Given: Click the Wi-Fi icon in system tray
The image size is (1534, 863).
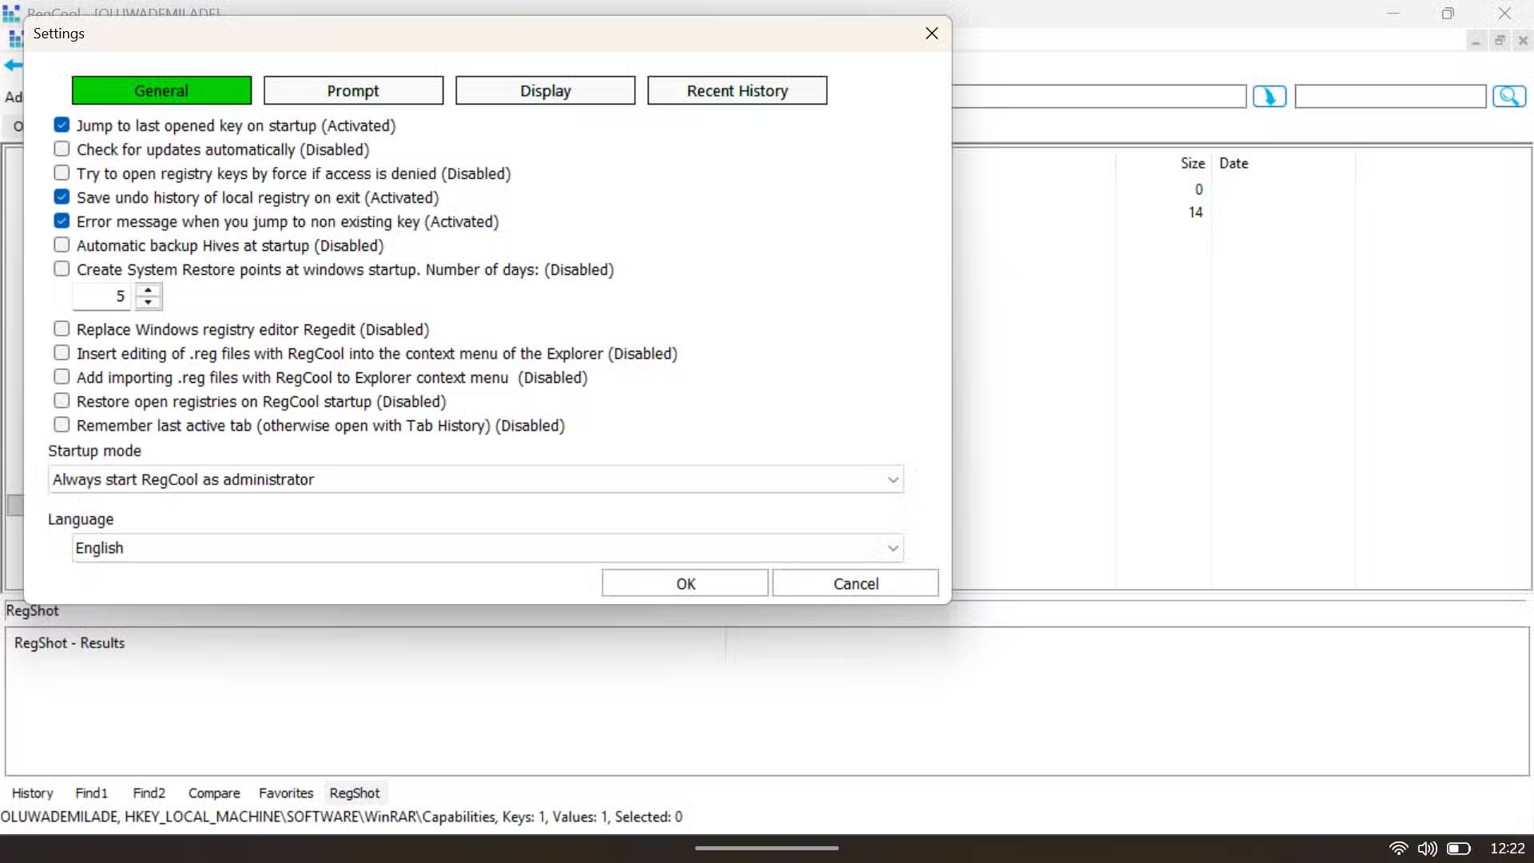Looking at the screenshot, I should (x=1399, y=849).
